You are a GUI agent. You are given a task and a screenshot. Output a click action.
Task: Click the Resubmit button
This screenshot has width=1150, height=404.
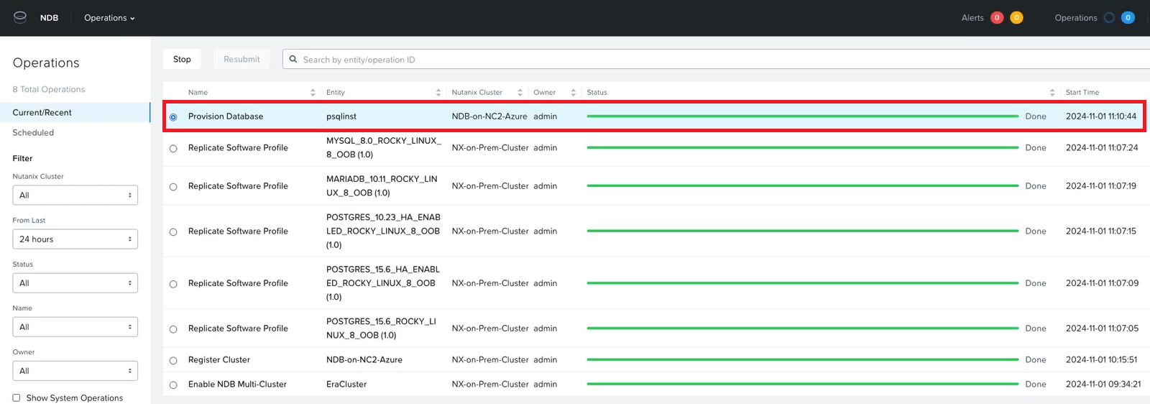[x=241, y=59]
